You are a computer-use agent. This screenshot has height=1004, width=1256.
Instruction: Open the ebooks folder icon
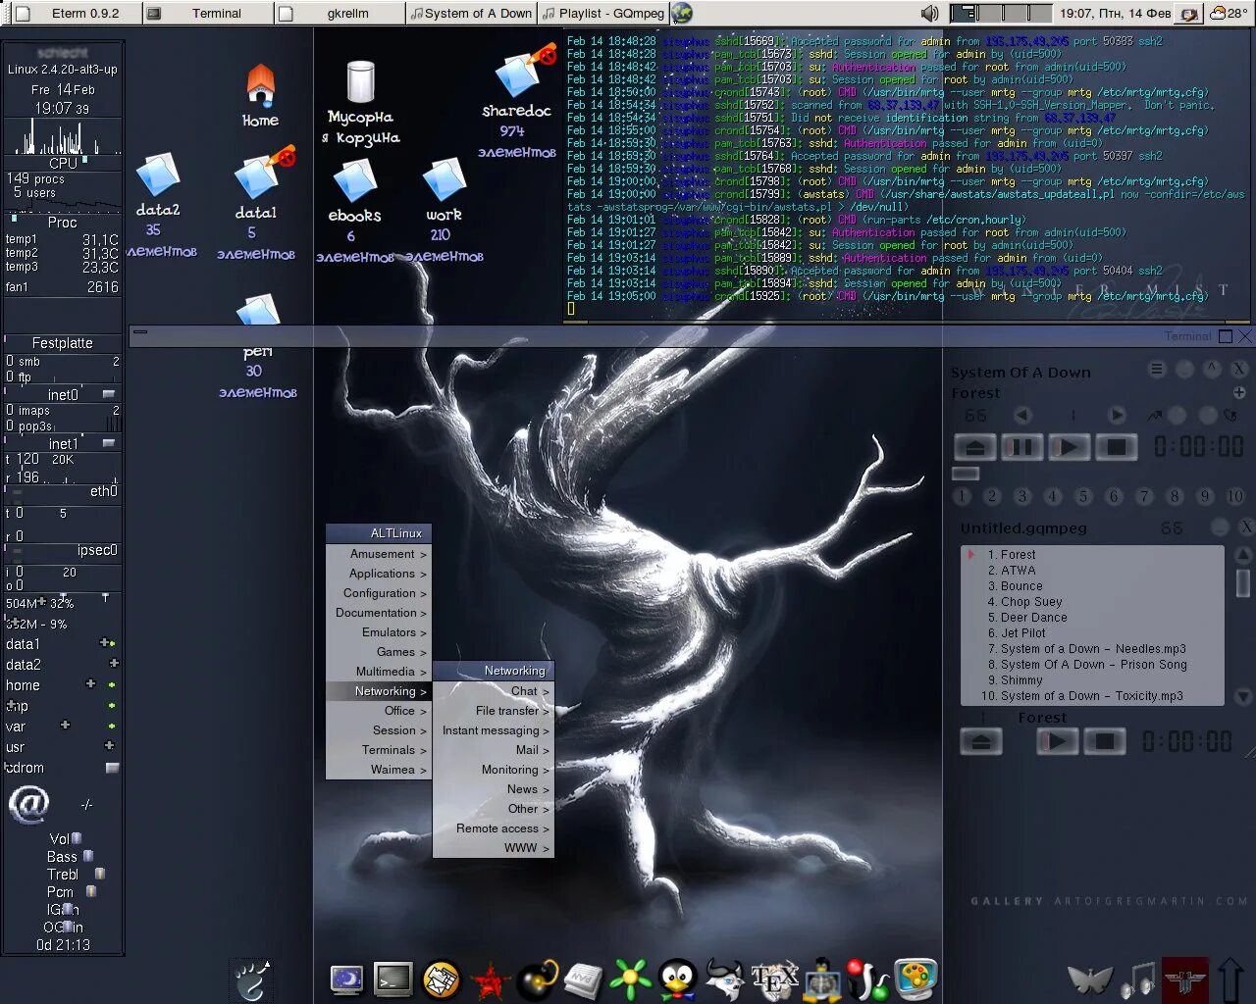click(x=354, y=180)
